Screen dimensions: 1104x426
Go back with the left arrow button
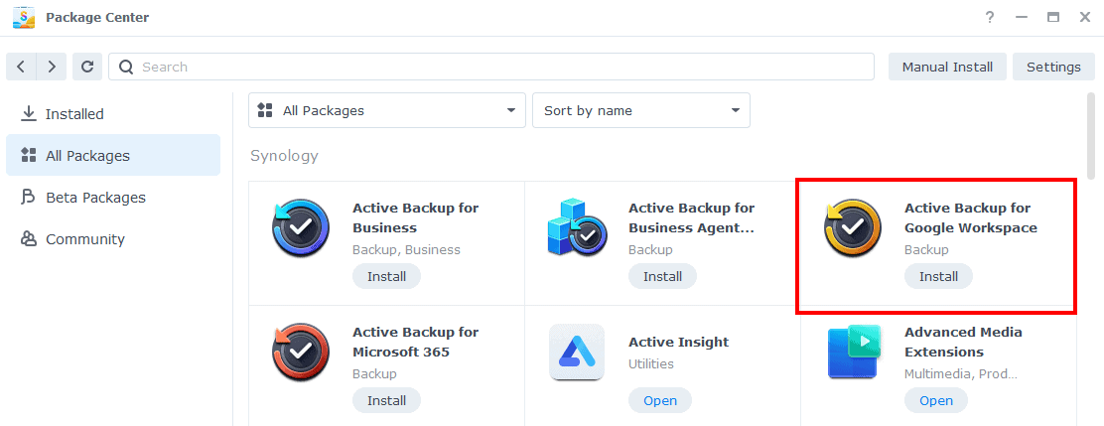tap(22, 67)
